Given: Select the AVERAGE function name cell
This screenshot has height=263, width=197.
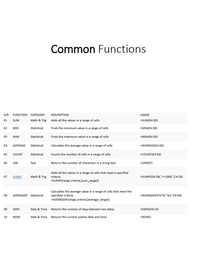Looking at the screenshot, I should (19, 145).
